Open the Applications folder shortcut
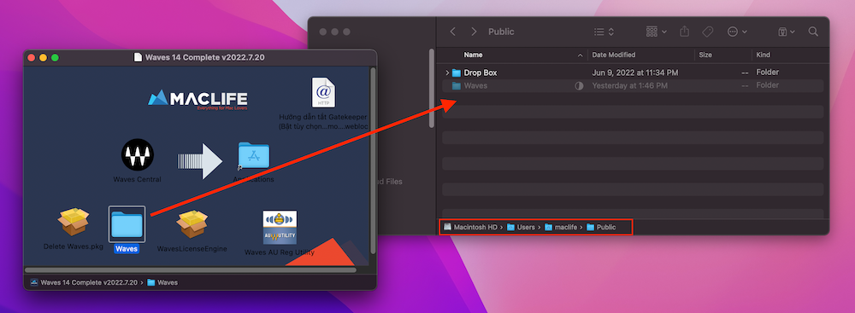This screenshot has height=313, width=855. (x=254, y=156)
